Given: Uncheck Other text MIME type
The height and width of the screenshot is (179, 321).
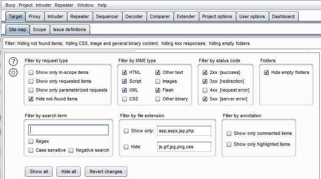Looking at the screenshot, I should point(158,72).
